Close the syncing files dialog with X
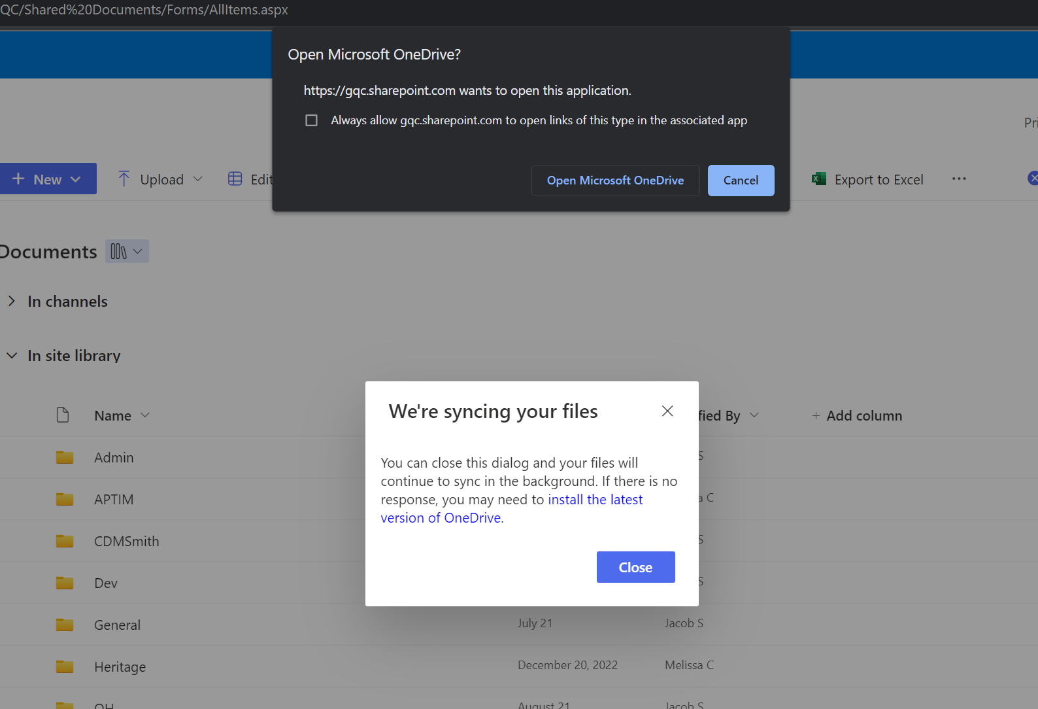This screenshot has width=1038, height=709. (667, 411)
